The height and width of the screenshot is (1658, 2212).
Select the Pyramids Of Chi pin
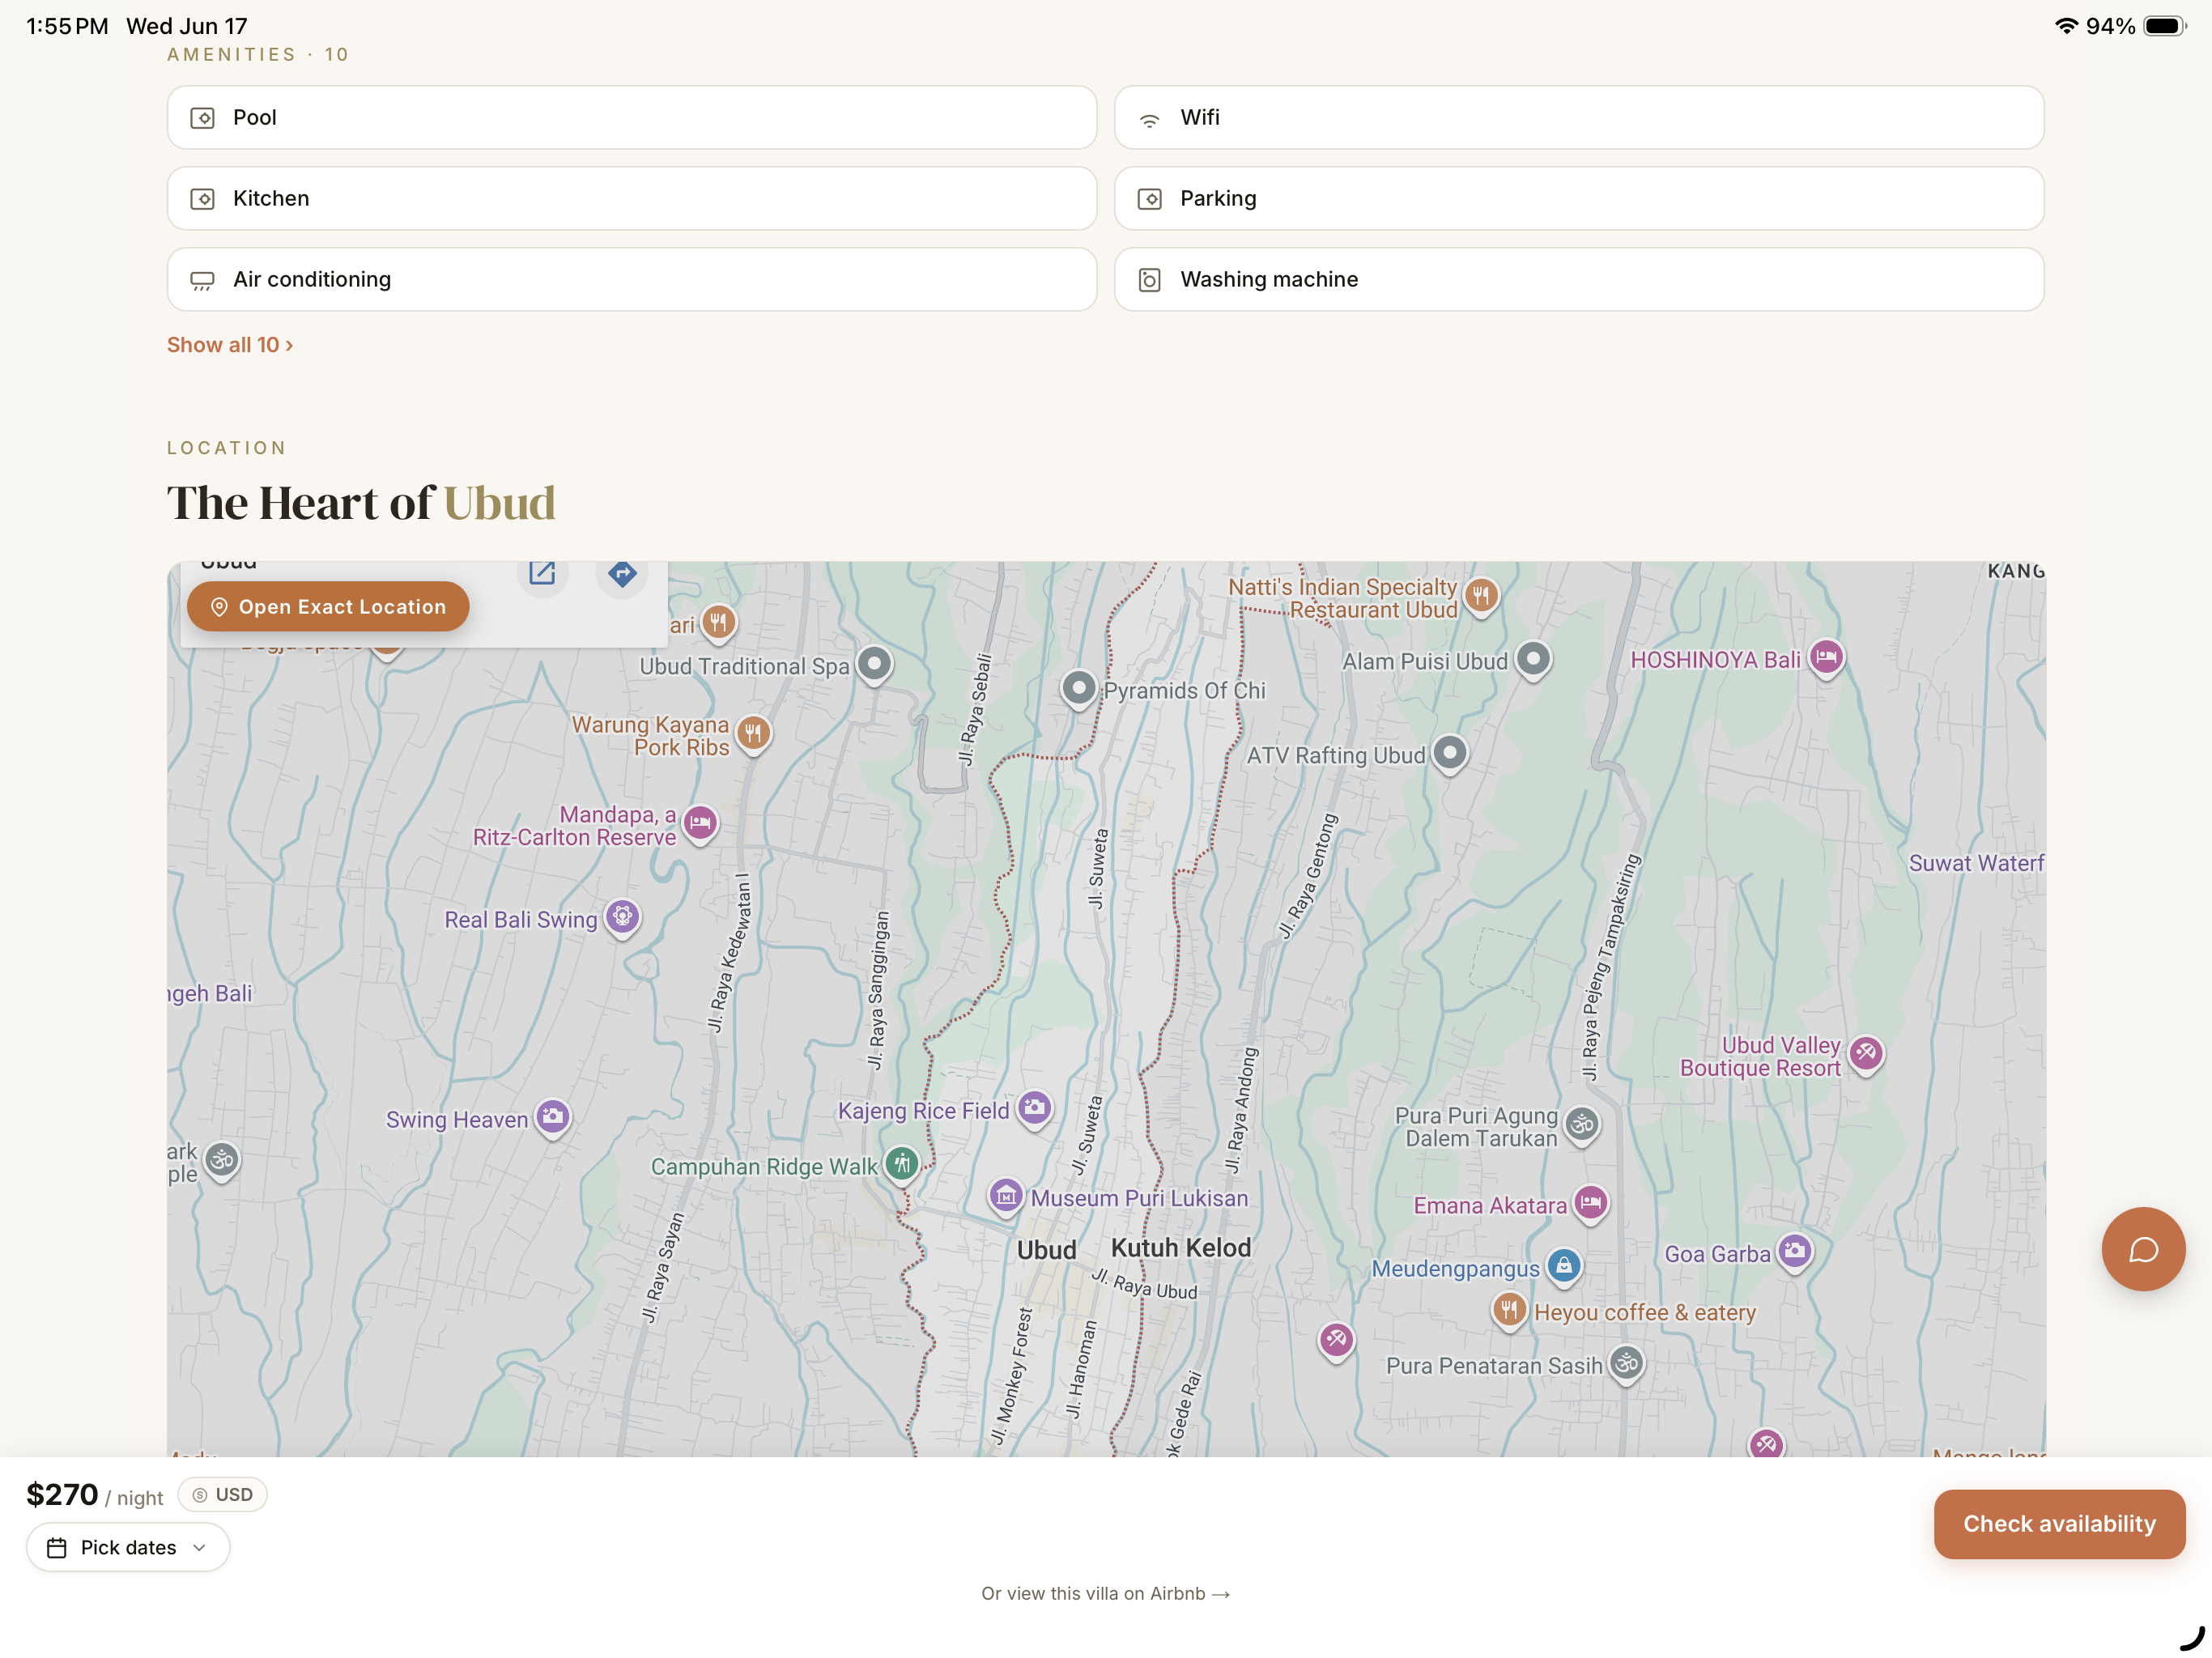point(1078,689)
